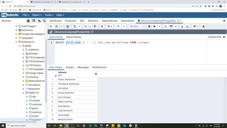Expand the customer table node

[x=27, y=105]
